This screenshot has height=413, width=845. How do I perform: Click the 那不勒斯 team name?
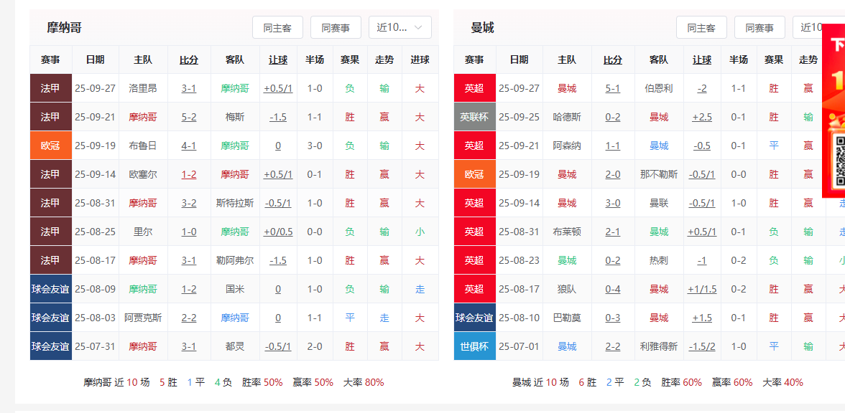[x=658, y=174]
